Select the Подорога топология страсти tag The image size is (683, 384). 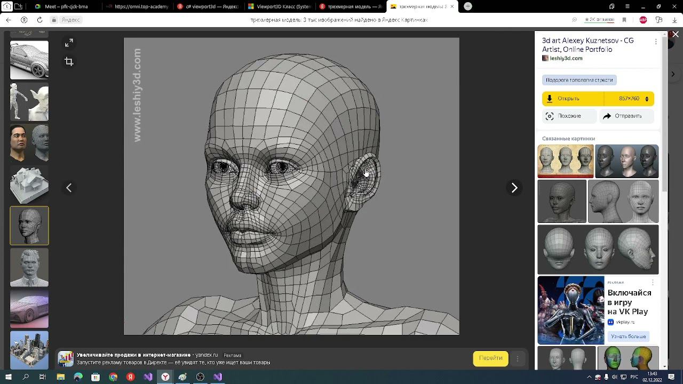579,80
